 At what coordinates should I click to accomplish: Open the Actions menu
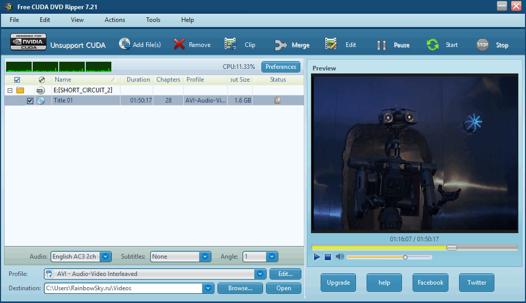point(115,20)
